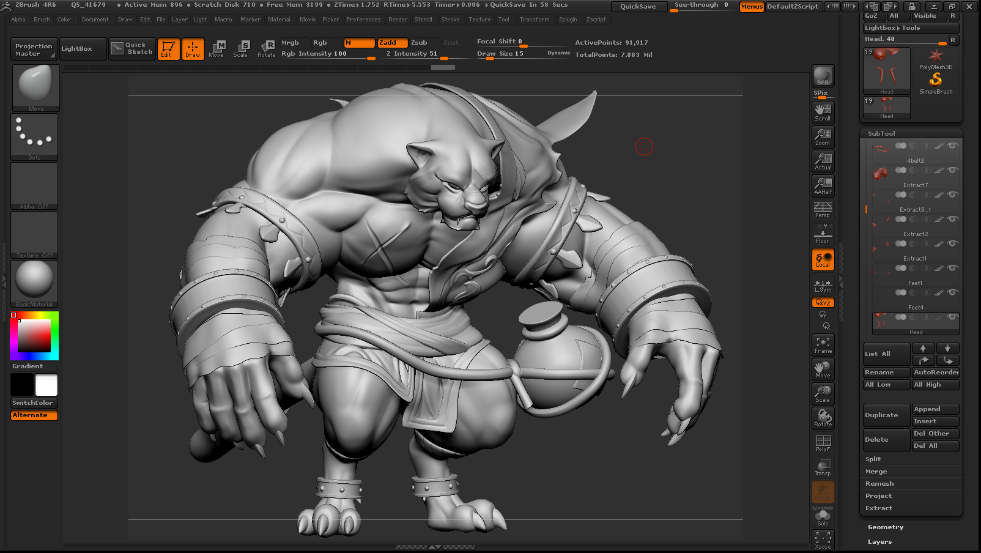Image resolution: width=981 pixels, height=553 pixels.
Task: Toggle Persp perspective view
Action: [823, 210]
